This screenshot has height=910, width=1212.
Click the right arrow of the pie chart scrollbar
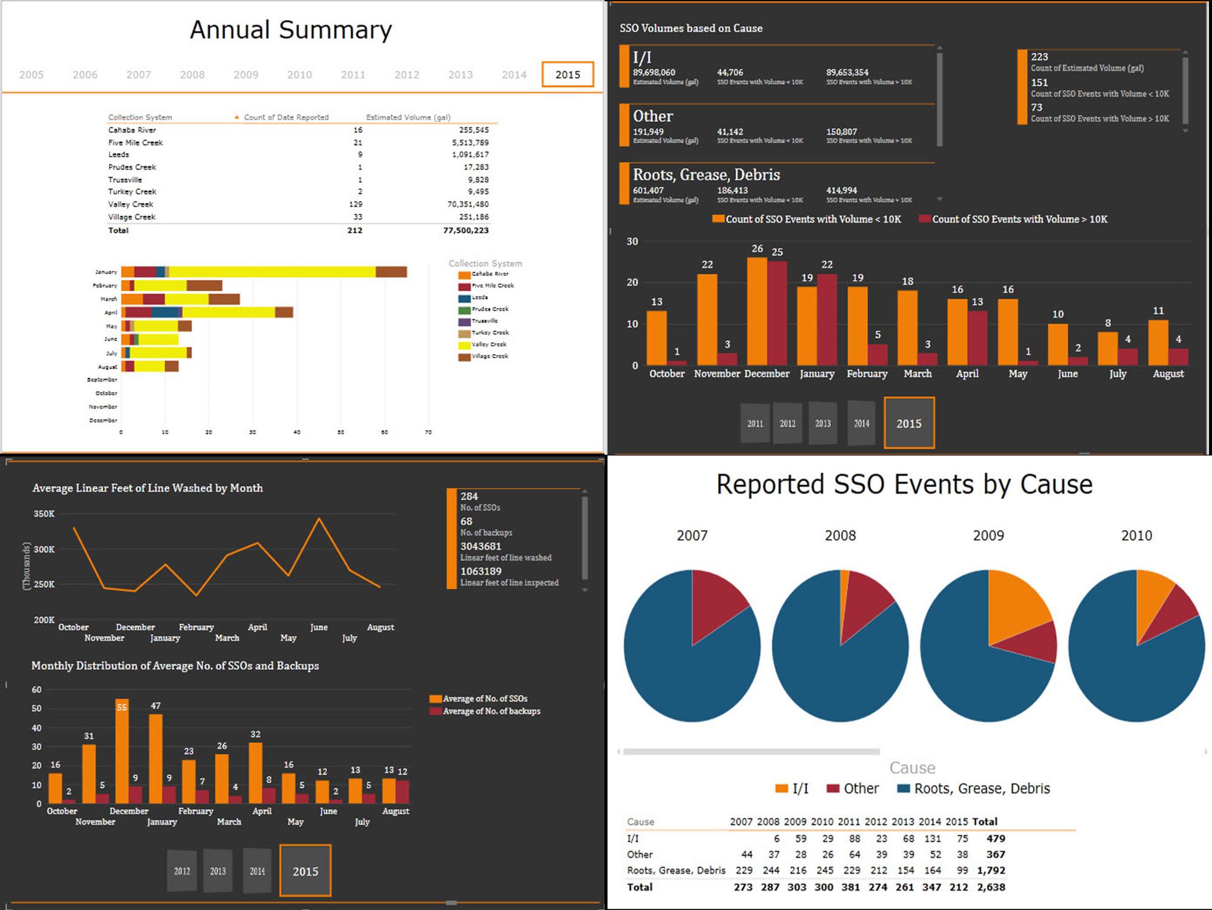tap(1205, 752)
